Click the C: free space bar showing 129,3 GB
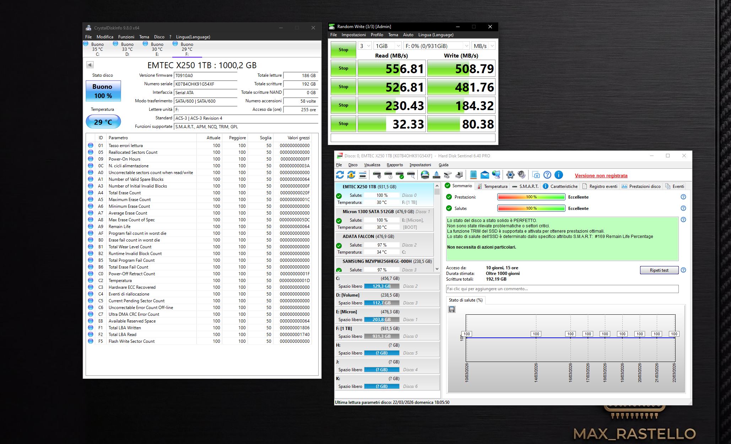 (381, 286)
